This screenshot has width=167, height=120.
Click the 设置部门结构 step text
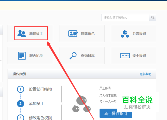(40, 89)
